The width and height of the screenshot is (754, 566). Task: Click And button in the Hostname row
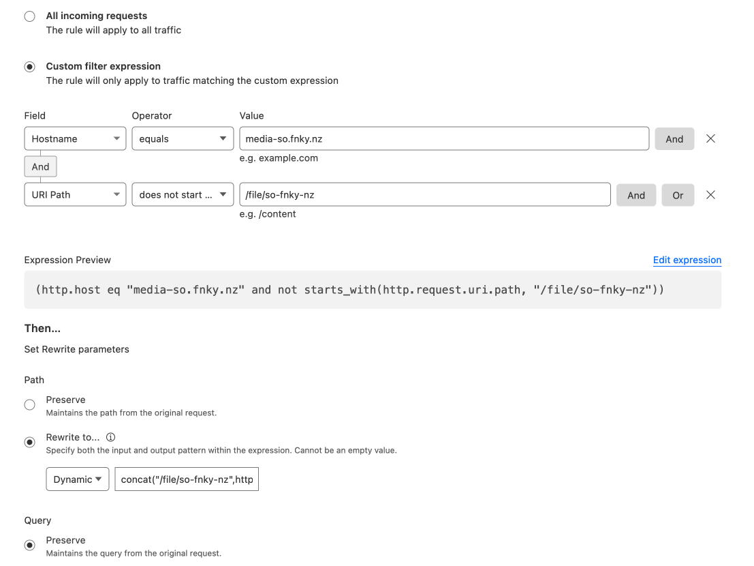pyautogui.click(x=674, y=138)
